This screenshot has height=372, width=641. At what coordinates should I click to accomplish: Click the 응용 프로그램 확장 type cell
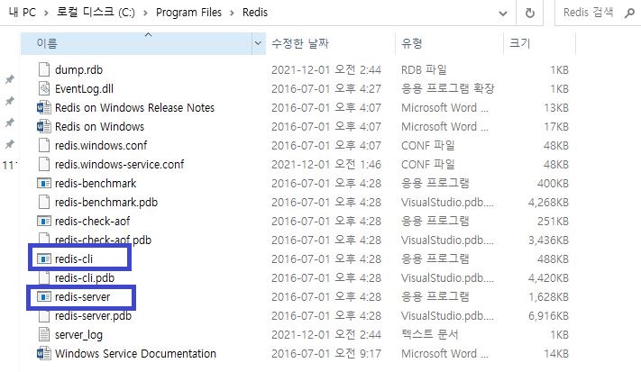point(448,88)
